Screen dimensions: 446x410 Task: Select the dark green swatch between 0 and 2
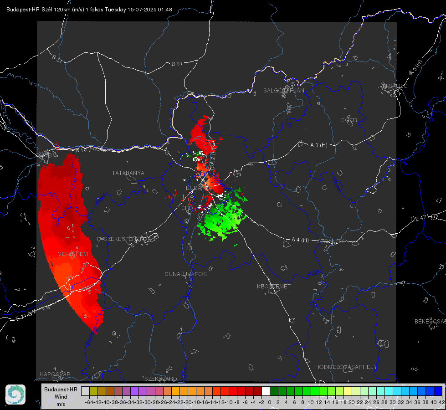[274, 391]
